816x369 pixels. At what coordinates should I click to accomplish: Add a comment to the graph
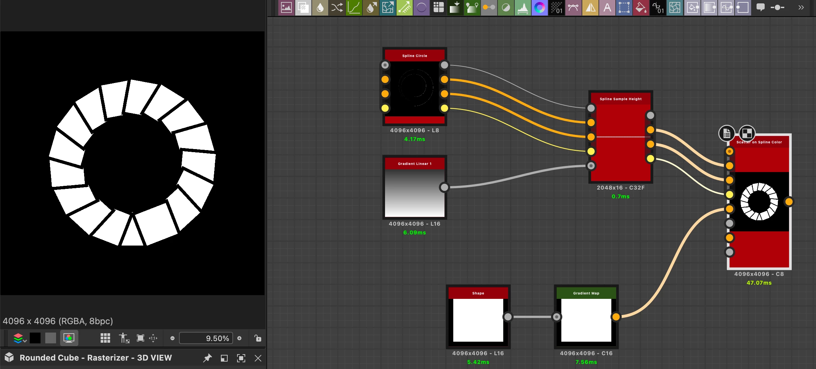760,7
